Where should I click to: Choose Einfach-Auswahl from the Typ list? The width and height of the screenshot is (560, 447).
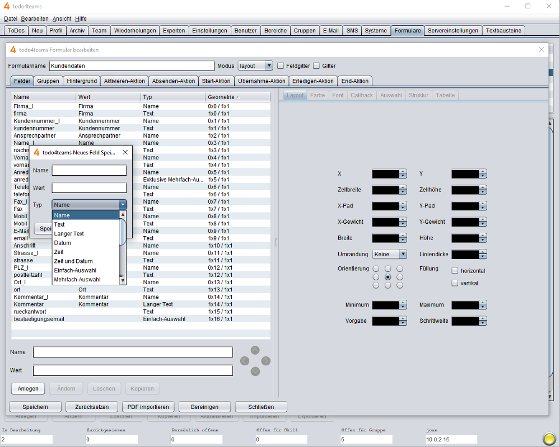[86, 270]
